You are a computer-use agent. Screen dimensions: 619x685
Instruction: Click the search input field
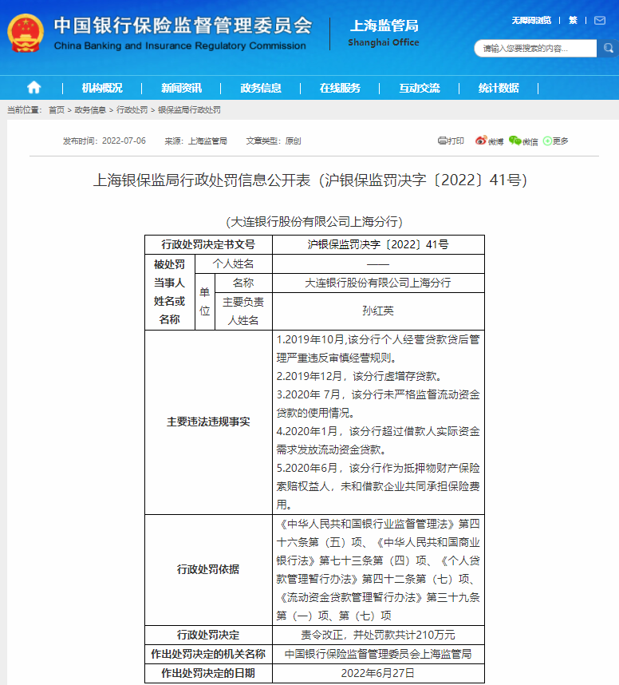tap(534, 49)
